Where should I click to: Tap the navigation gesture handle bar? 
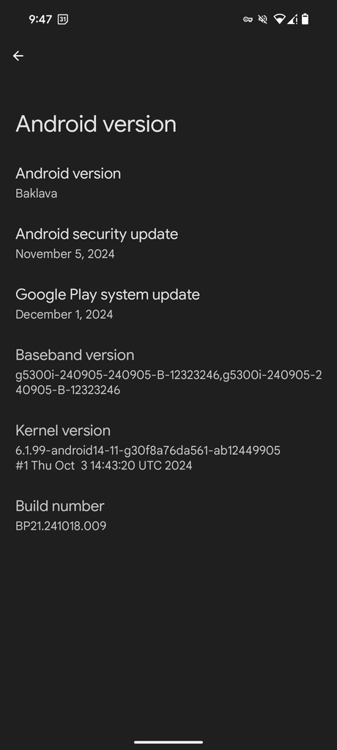pos(168,743)
